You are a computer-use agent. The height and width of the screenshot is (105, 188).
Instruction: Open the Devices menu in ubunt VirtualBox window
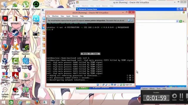[75, 16]
